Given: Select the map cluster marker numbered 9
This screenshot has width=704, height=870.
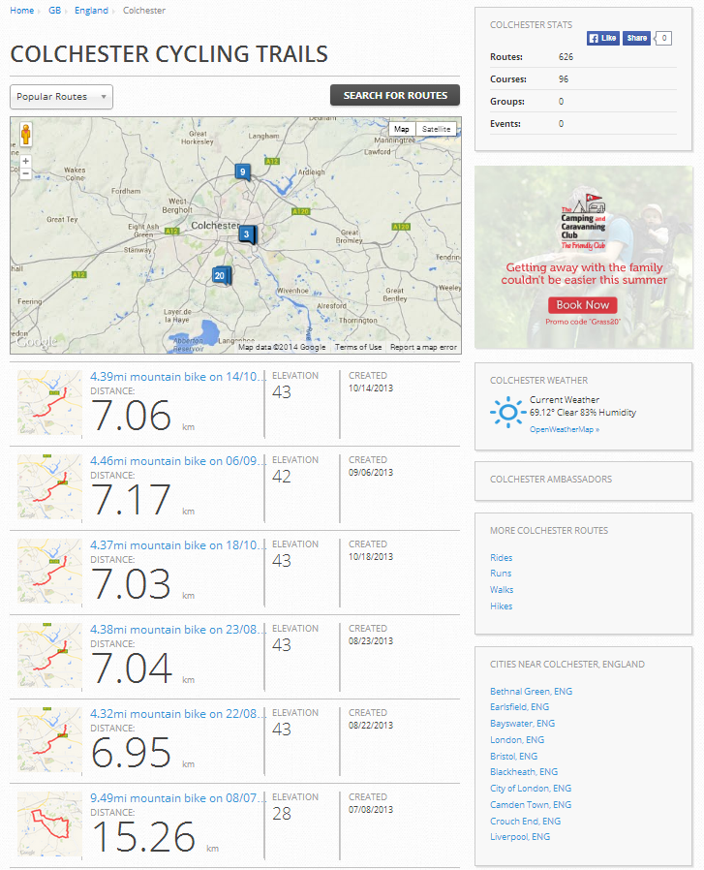Looking at the screenshot, I should coord(242,172).
